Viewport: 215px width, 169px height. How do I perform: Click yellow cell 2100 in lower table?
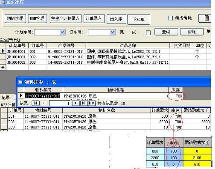coord(197,157)
